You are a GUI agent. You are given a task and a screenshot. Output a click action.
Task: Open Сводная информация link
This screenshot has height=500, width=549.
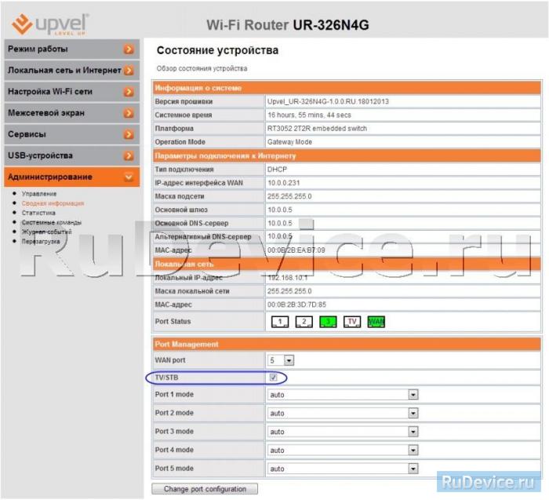(x=53, y=203)
